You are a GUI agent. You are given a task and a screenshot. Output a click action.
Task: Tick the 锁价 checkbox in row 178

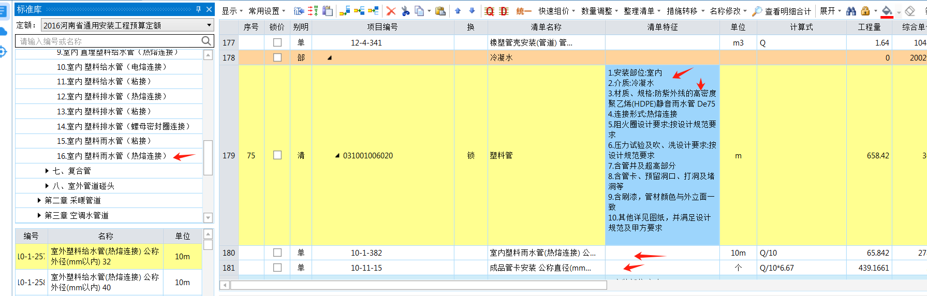(x=277, y=57)
